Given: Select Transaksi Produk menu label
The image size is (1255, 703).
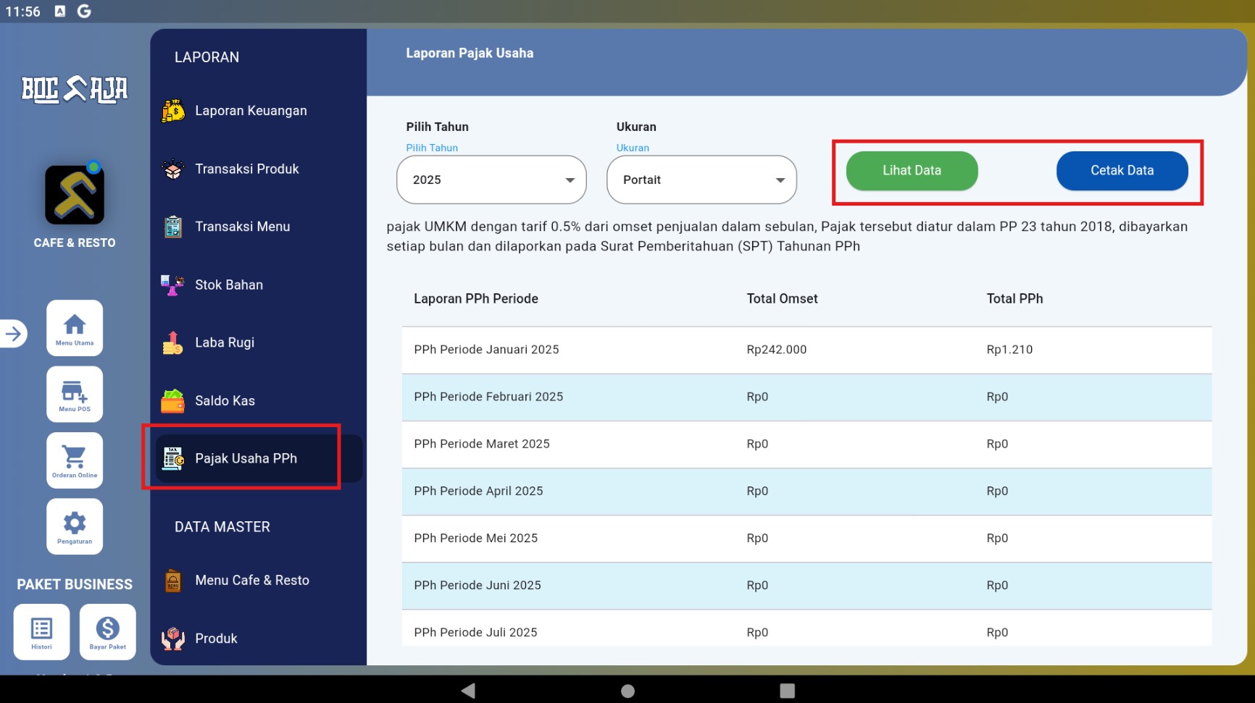Looking at the screenshot, I should (x=247, y=169).
